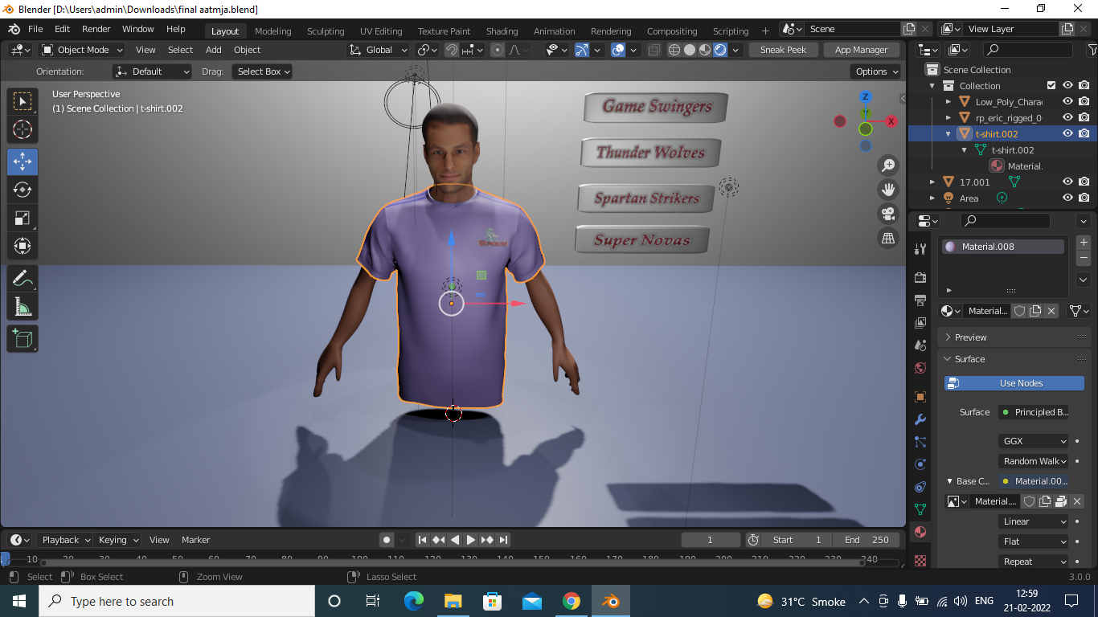Switch to the UV Editing workspace tab
The height and width of the screenshot is (617, 1098).
click(381, 31)
